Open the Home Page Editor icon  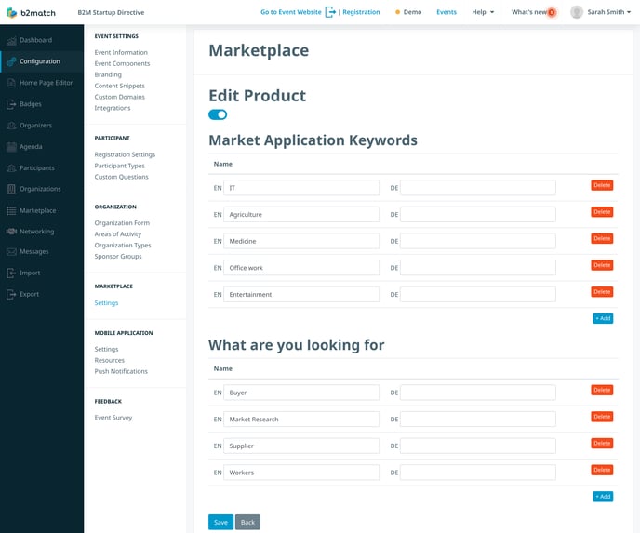click(11, 83)
